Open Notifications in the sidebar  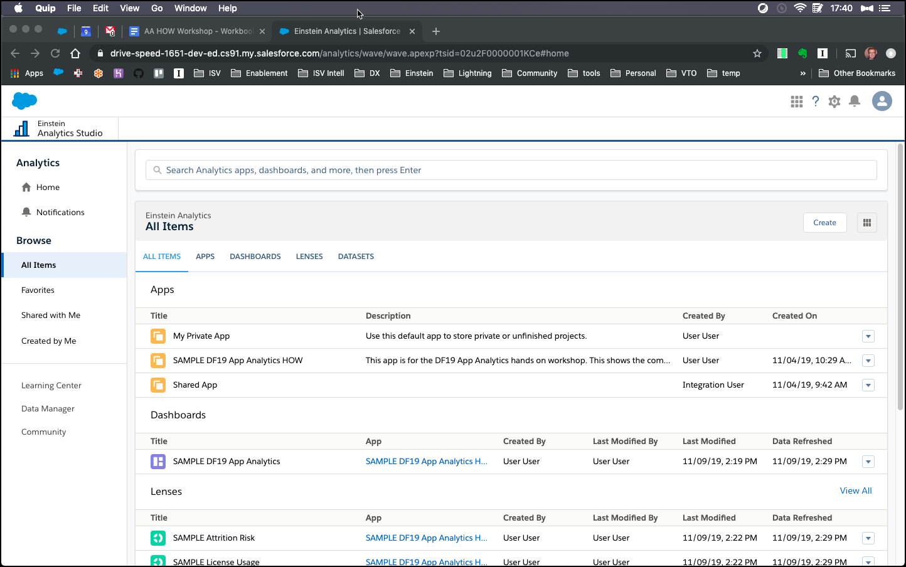[x=53, y=213]
